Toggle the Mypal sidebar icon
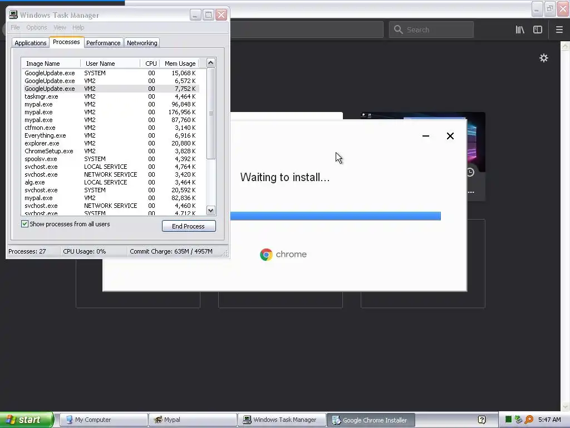The height and width of the screenshot is (428, 570). [x=538, y=30]
